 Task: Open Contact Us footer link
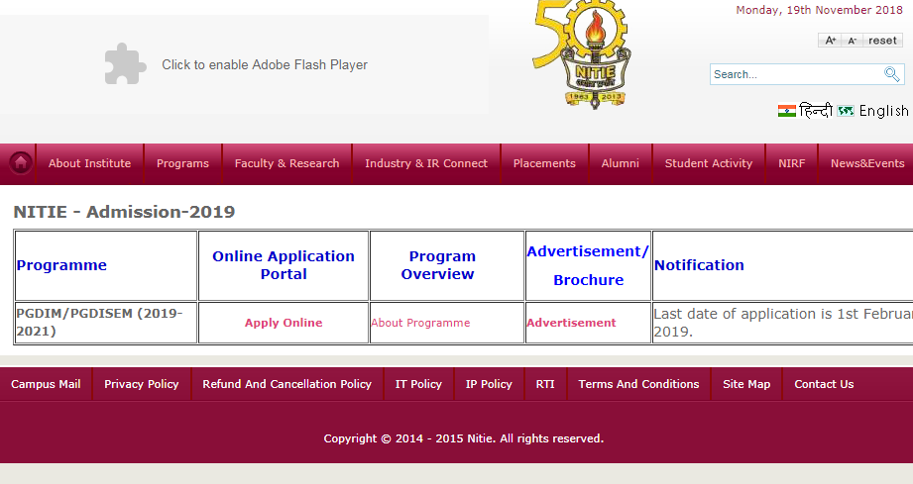coord(824,384)
